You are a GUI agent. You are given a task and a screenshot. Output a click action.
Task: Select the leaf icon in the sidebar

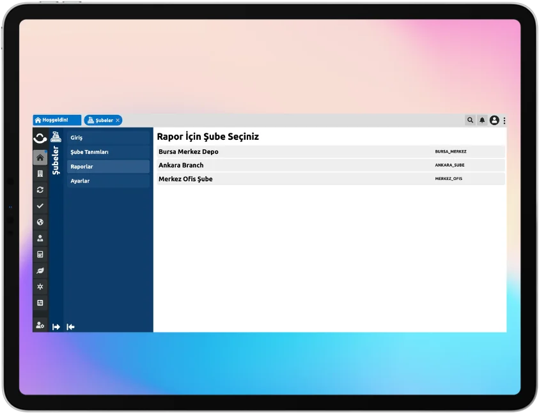(x=40, y=271)
